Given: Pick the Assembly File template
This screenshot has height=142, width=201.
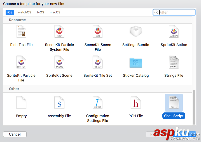Looking at the screenshot, I should coord(59,103).
